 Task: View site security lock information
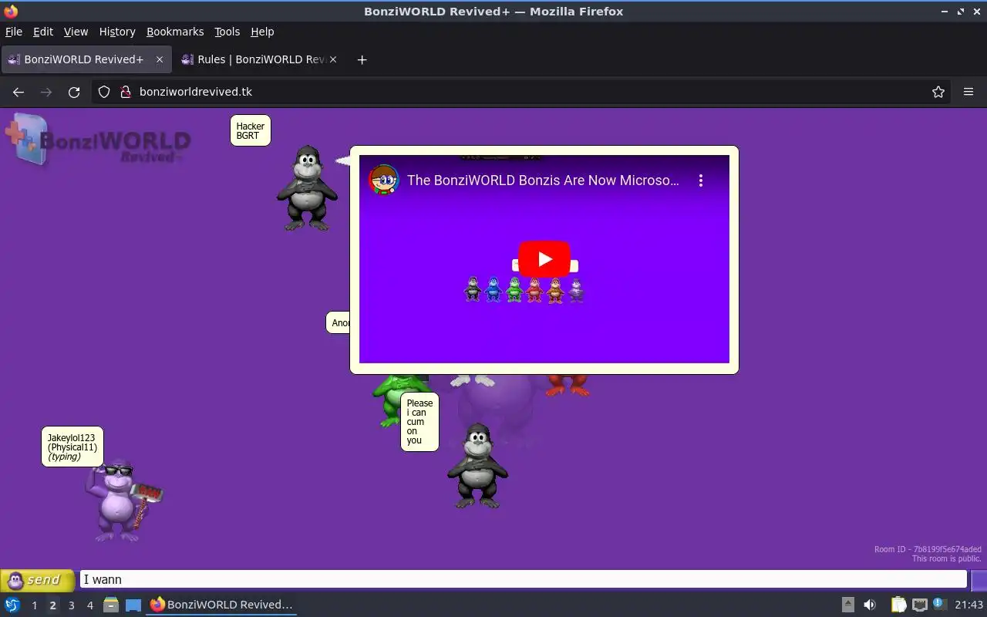coord(126,92)
